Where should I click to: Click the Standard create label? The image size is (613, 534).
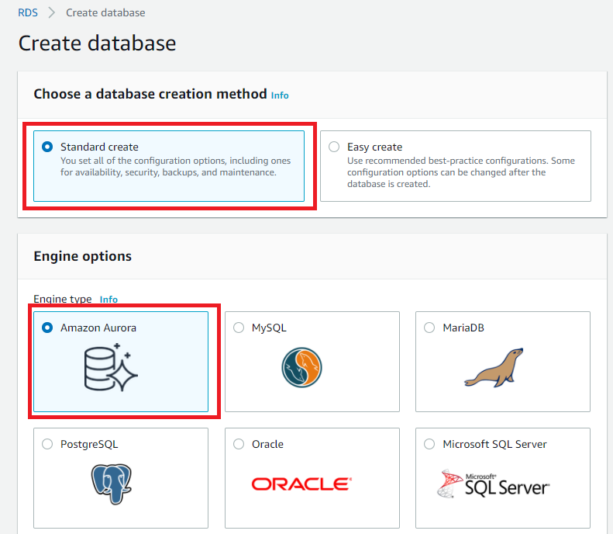point(99,147)
